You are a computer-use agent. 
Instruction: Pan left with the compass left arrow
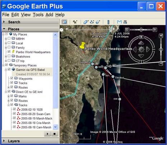135,49
